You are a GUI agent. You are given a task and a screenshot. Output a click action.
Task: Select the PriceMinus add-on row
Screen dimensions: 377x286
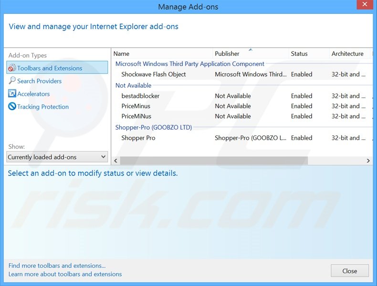click(243, 106)
